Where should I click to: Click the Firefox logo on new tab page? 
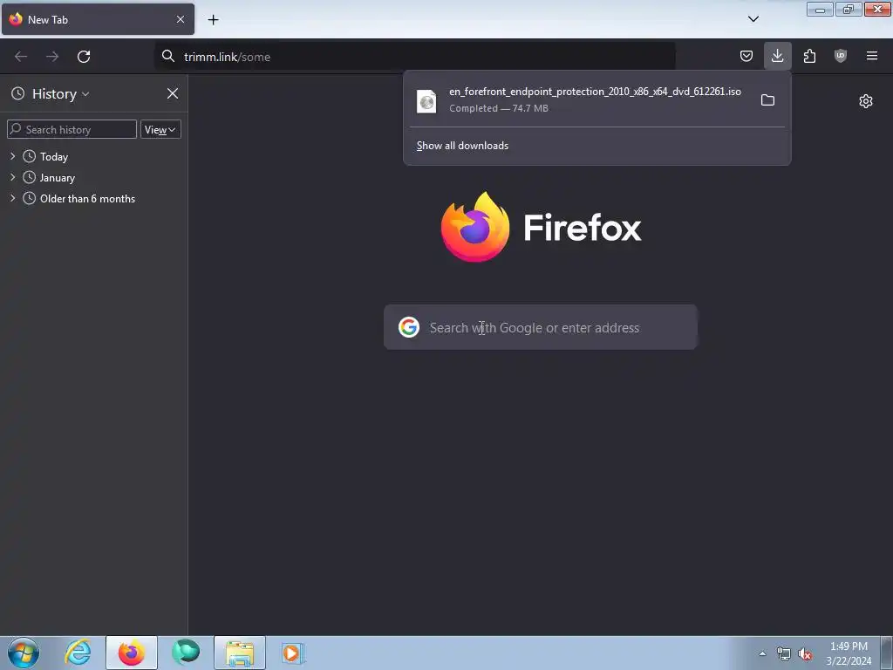click(x=475, y=227)
